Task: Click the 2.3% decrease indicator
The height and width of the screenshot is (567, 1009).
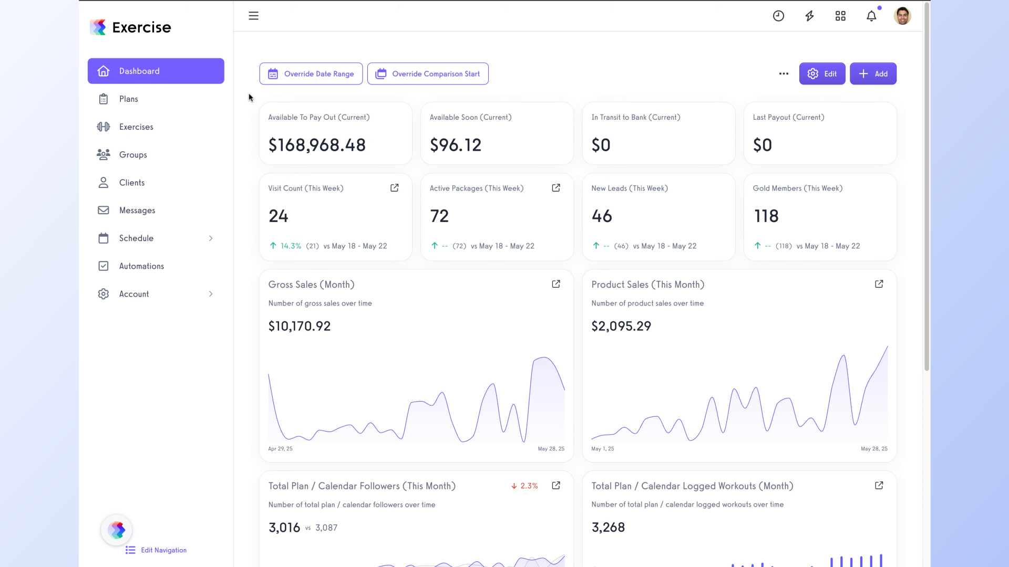Action: point(524,486)
